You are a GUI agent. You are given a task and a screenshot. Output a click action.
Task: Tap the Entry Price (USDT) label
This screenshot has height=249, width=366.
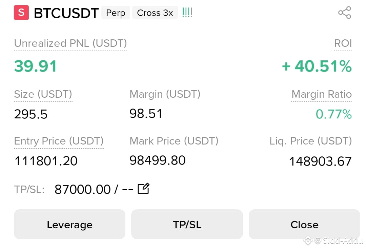coord(59,141)
